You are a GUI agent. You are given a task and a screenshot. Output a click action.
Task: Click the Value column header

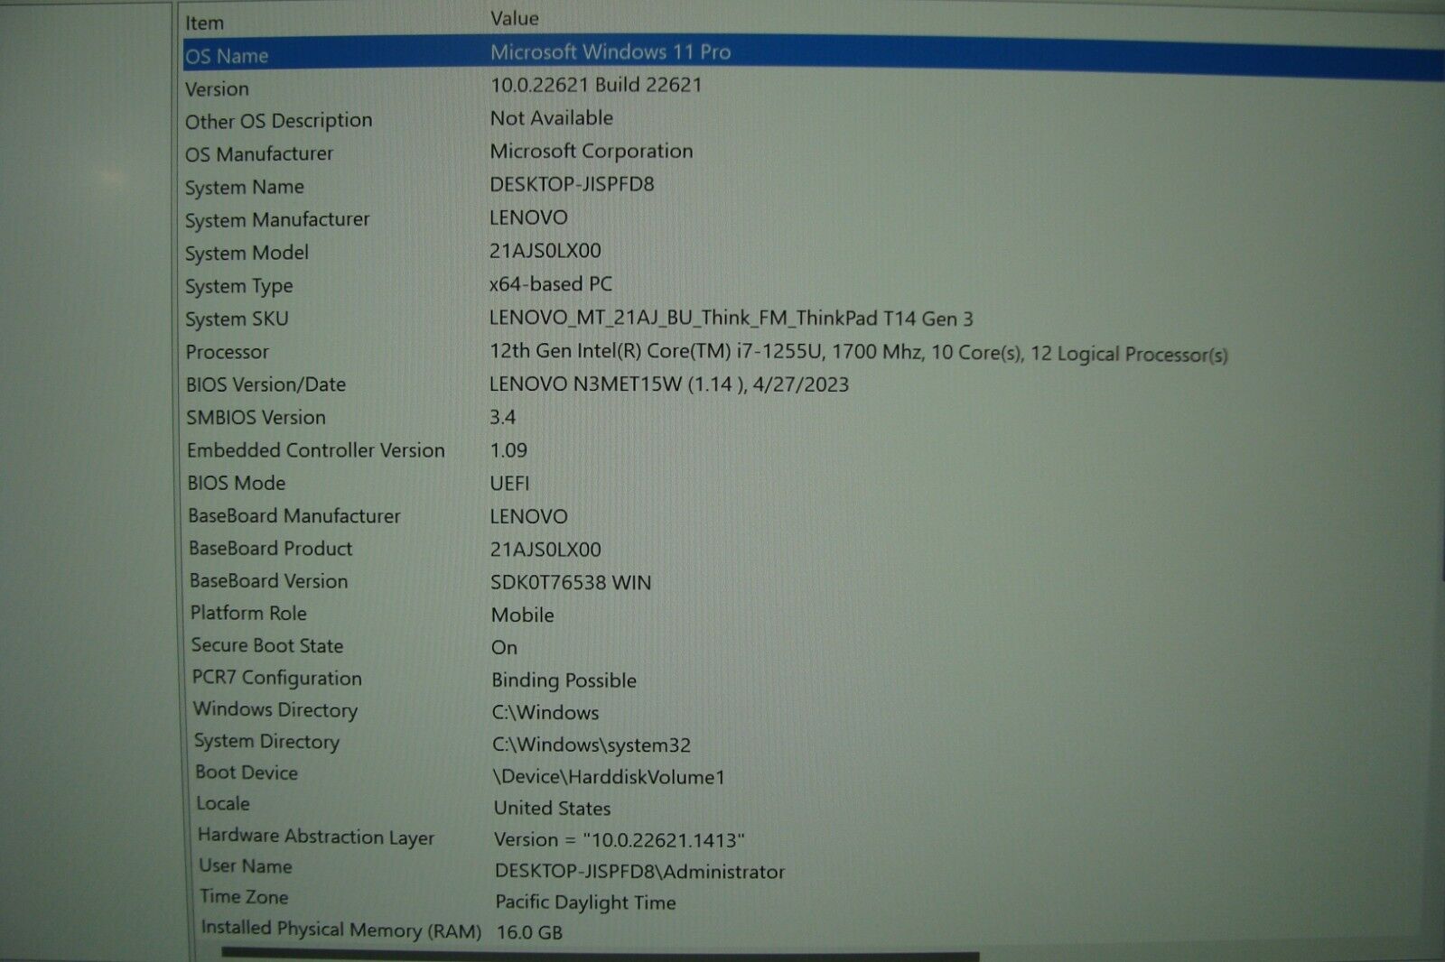[x=515, y=18]
